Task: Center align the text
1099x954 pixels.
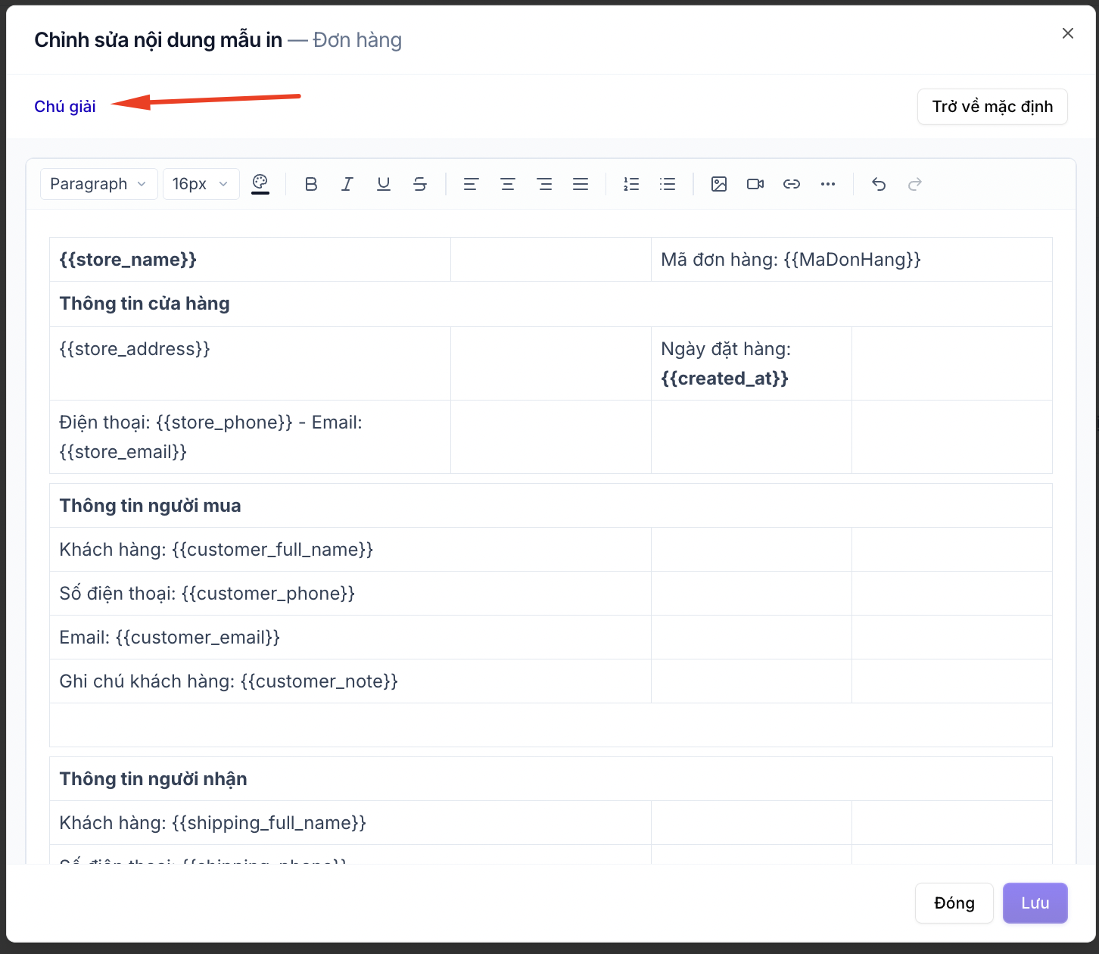Action: [x=508, y=184]
